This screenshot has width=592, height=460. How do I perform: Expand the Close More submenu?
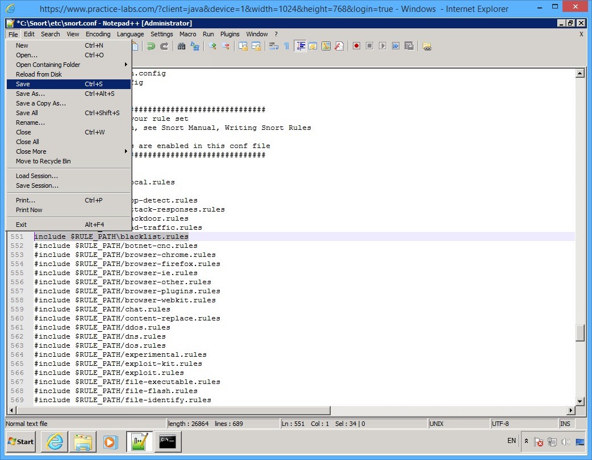pyautogui.click(x=31, y=151)
